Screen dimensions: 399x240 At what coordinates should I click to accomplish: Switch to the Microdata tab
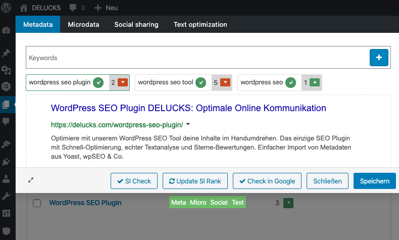point(83,24)
